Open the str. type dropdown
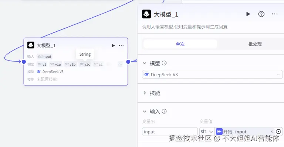The image size is (284, 147). point(207,132)
